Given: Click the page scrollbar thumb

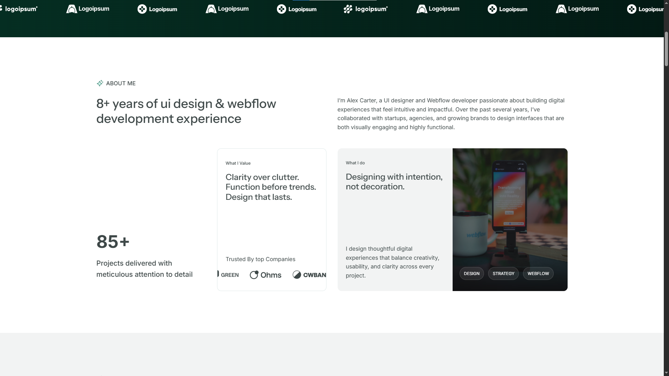Looking at the screenshot, I should [666, 49].
